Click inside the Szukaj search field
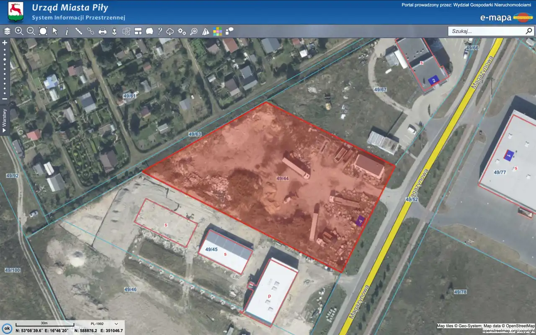Image resolution: width=536 pixels, height=335 pixels. (x=486, y=31)
